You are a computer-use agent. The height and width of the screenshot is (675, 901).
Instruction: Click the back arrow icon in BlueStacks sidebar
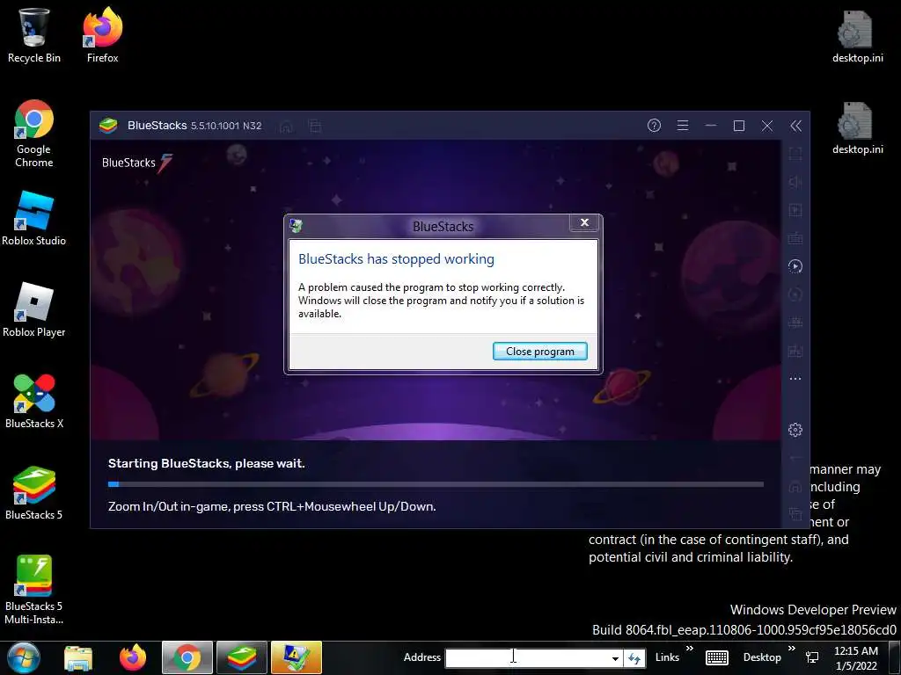[795, 458]
